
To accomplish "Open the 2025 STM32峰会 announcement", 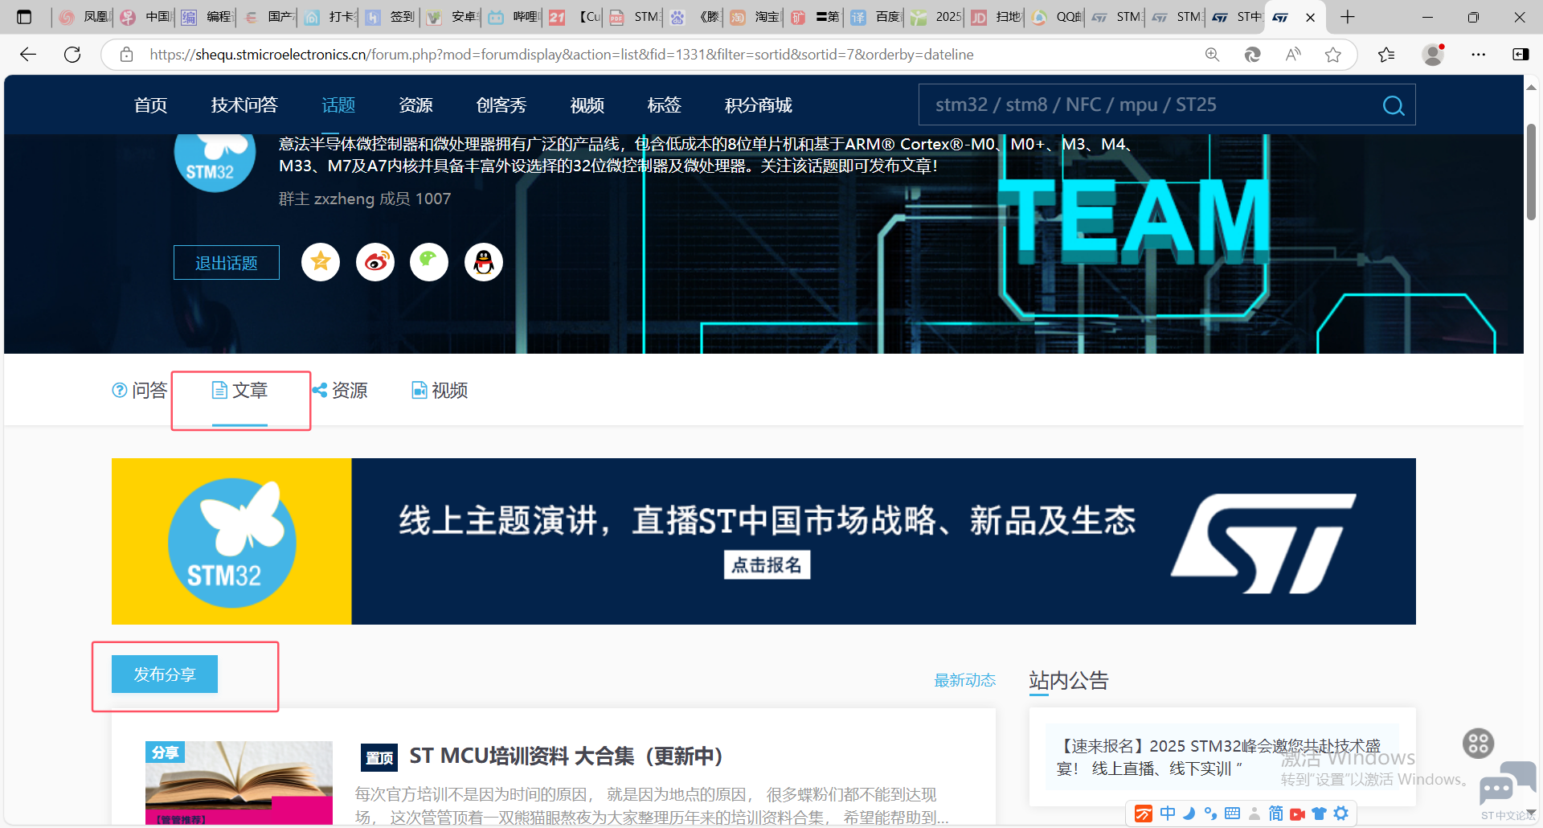I will pos(1218,757).
